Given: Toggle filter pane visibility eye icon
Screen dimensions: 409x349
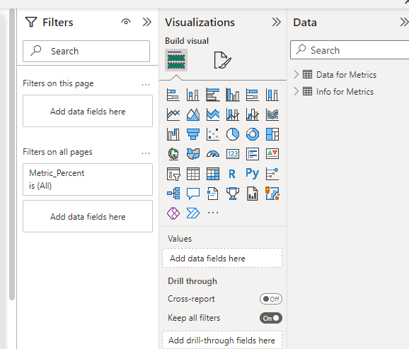Looking at the screenshot, I should click(x=126, y=22).
